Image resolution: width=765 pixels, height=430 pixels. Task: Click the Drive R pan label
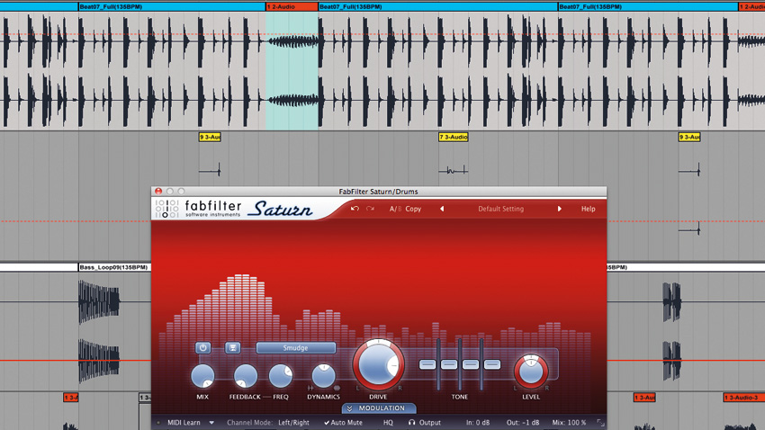400,388
